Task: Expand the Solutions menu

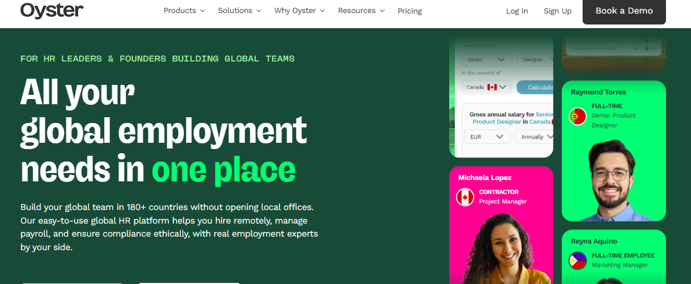Action: [239, 11]
